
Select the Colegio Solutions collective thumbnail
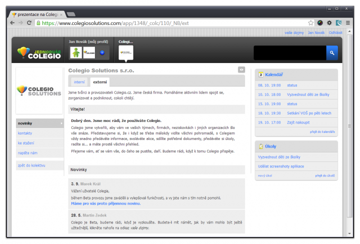[126, 53]
